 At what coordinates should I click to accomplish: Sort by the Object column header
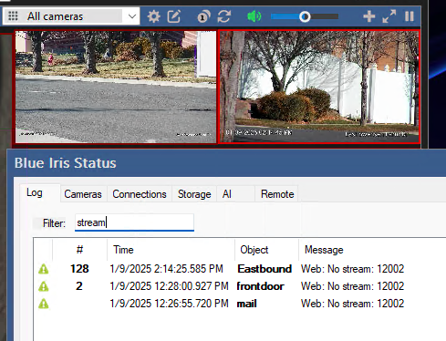[266, 250]
